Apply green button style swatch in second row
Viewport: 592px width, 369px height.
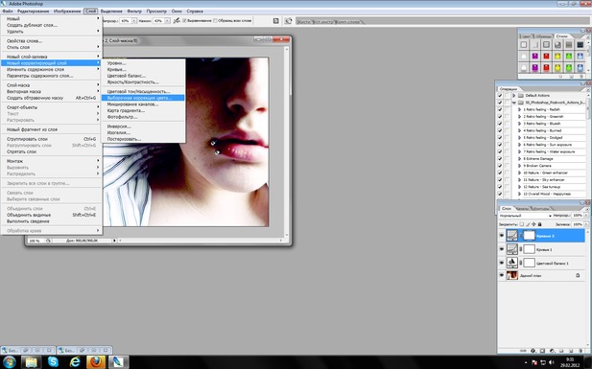click(569, 57)
